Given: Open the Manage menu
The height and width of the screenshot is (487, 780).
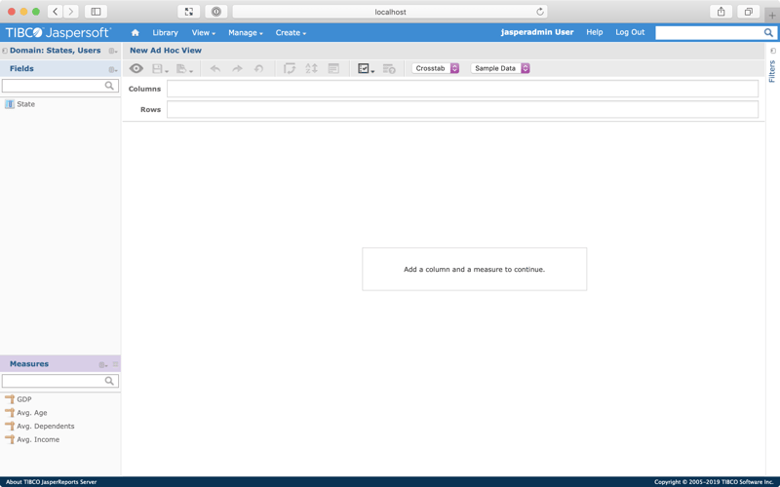Looking at the screenshot, I should (x=246, y=33).
